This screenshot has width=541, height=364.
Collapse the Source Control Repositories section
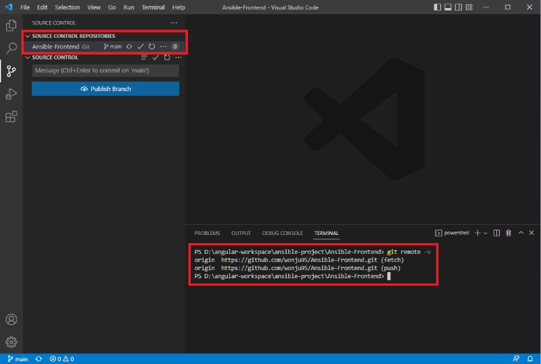tap(28, 36)
